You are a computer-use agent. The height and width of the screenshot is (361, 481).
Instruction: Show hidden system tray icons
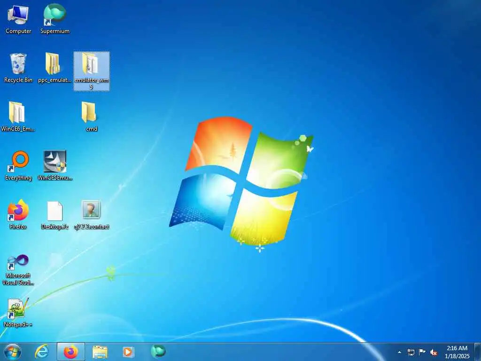click(x=399, y=353)
